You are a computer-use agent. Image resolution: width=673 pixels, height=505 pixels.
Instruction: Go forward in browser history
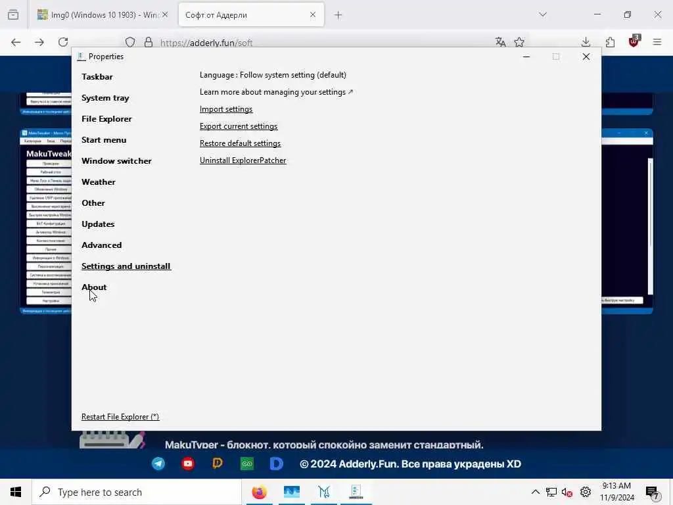pos(39,42)
